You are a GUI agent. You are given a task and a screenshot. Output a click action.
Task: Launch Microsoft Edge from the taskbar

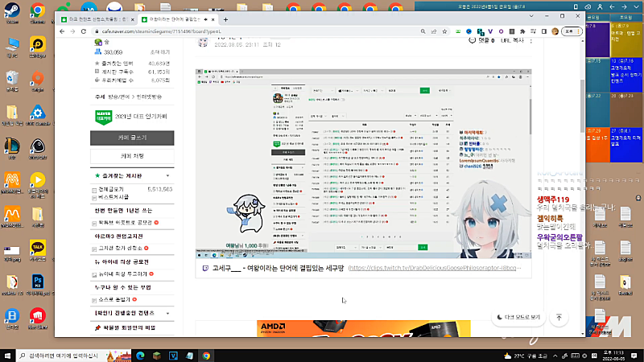[140, 356]
